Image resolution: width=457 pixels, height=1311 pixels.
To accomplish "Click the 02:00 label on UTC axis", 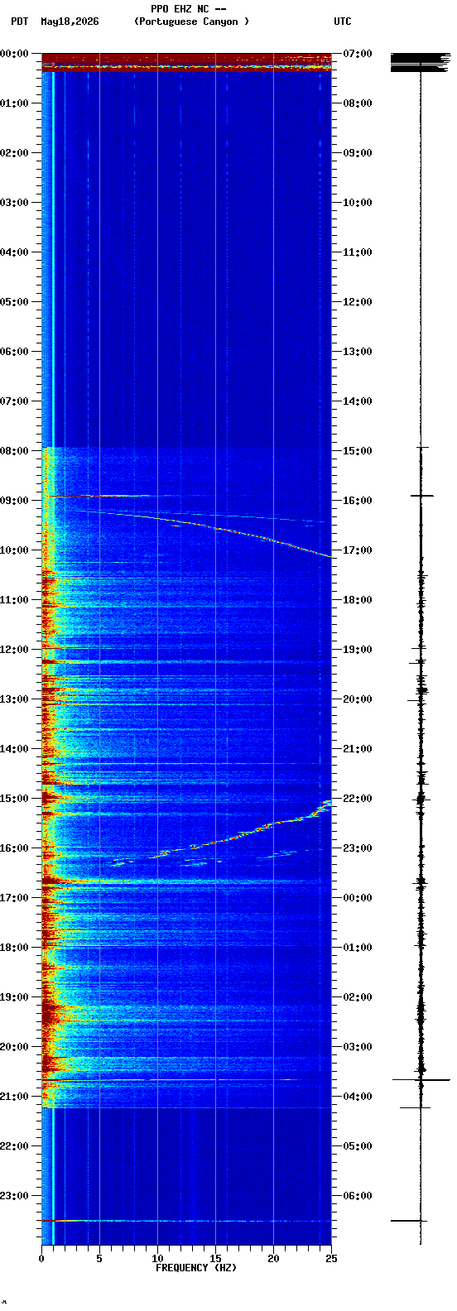I will tap(358, 996).
